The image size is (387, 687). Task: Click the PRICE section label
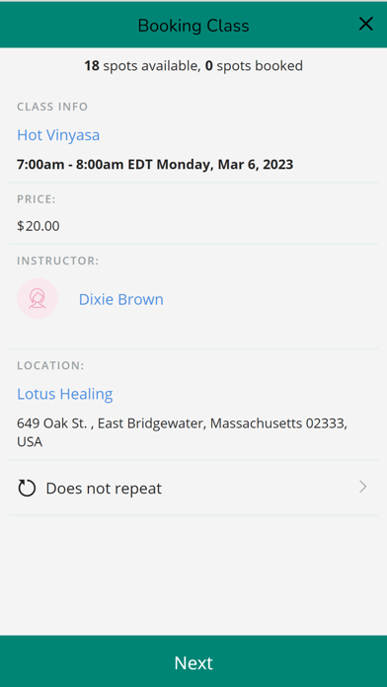(37, 199)
